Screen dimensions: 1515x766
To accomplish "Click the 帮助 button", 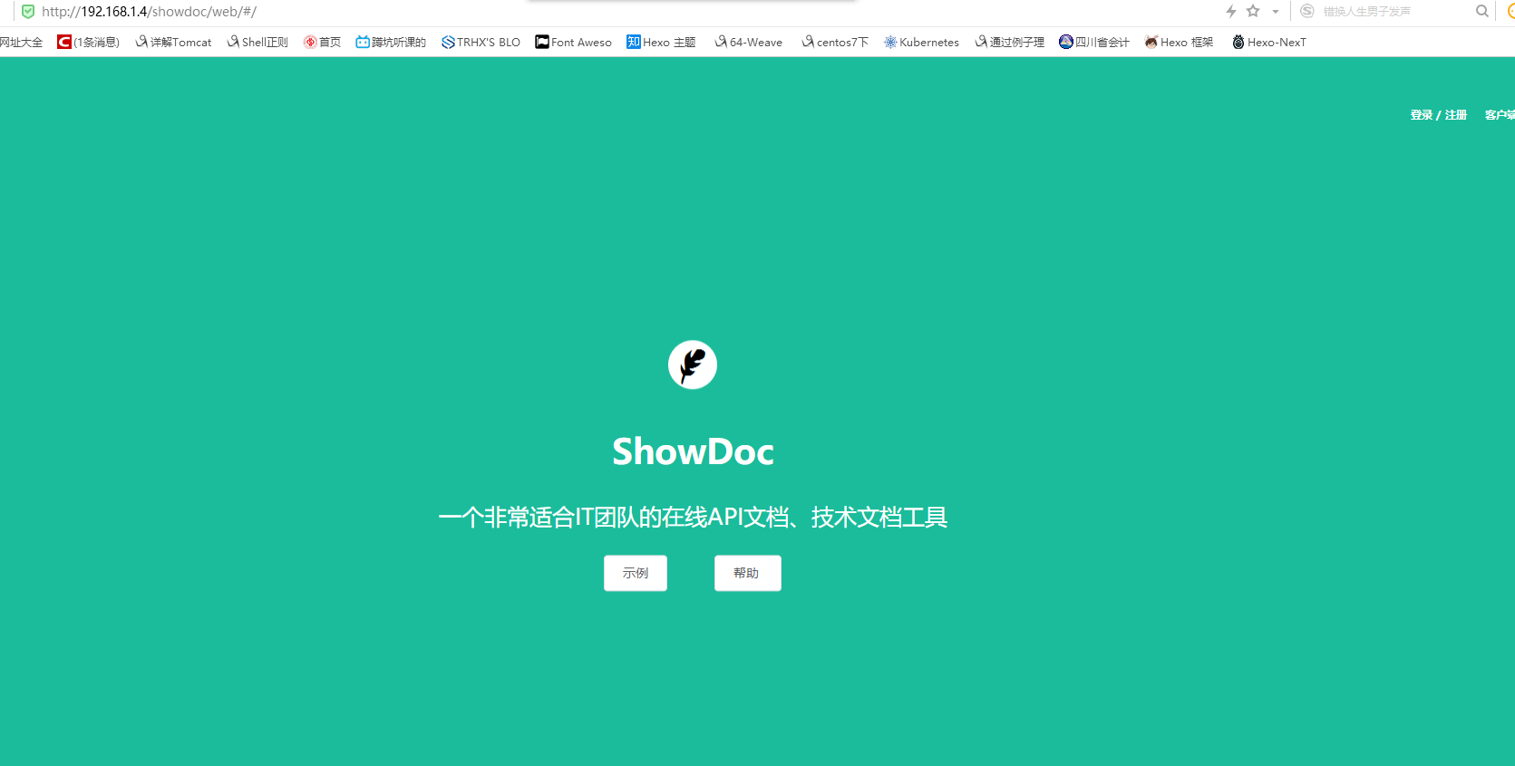I will pyautogui.click(x=747, y=573).
